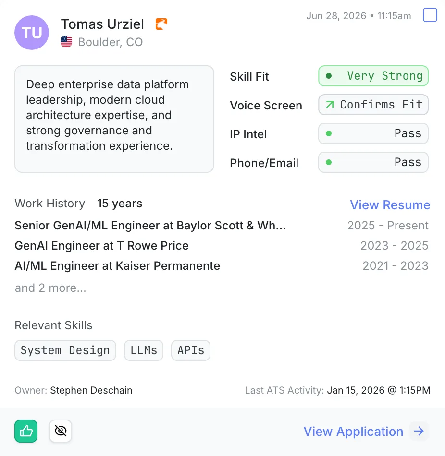The height and width of the screenshot is (456, 445).
Task: Click the green thumbs-up approve button
Action: pos(26,431)
